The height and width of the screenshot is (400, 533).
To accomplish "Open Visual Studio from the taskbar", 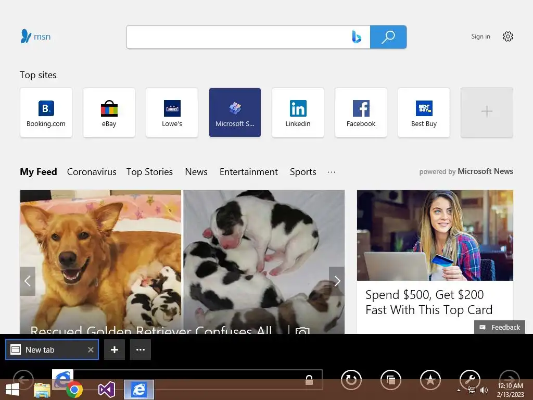I will click(107, 390).
